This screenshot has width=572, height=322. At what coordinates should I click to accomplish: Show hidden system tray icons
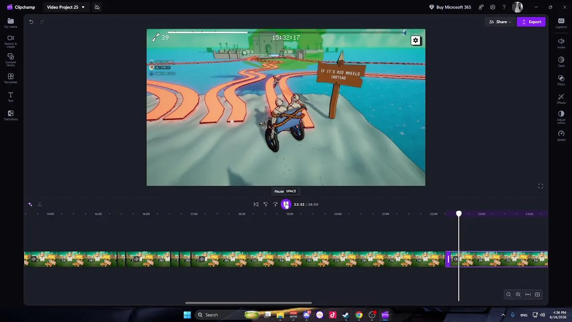click(x=503, y=315)
